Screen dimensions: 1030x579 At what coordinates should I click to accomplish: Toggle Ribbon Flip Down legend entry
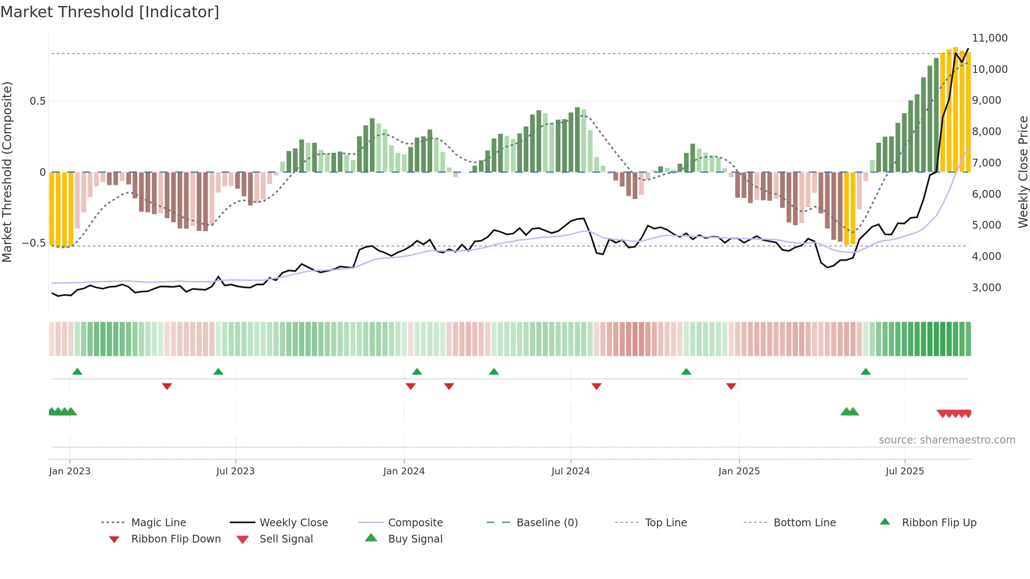tap(164, 539)
